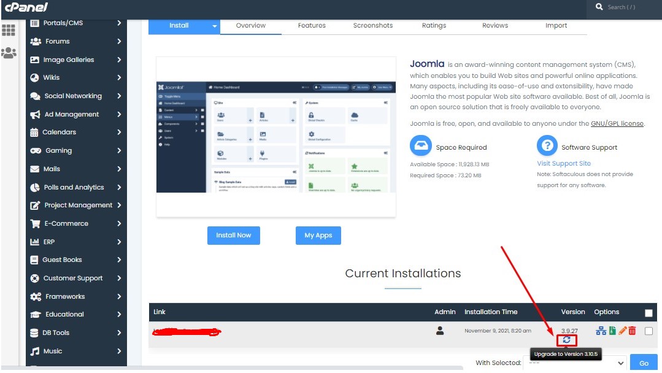Go to the Screenshots tab

(x=373, y=26)
